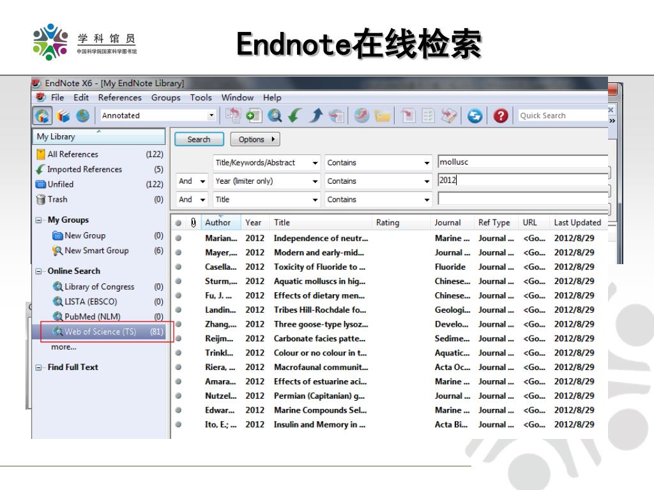654x490 pixels.
Task: Select the Unfiled group
Action: tap(99, 184)
